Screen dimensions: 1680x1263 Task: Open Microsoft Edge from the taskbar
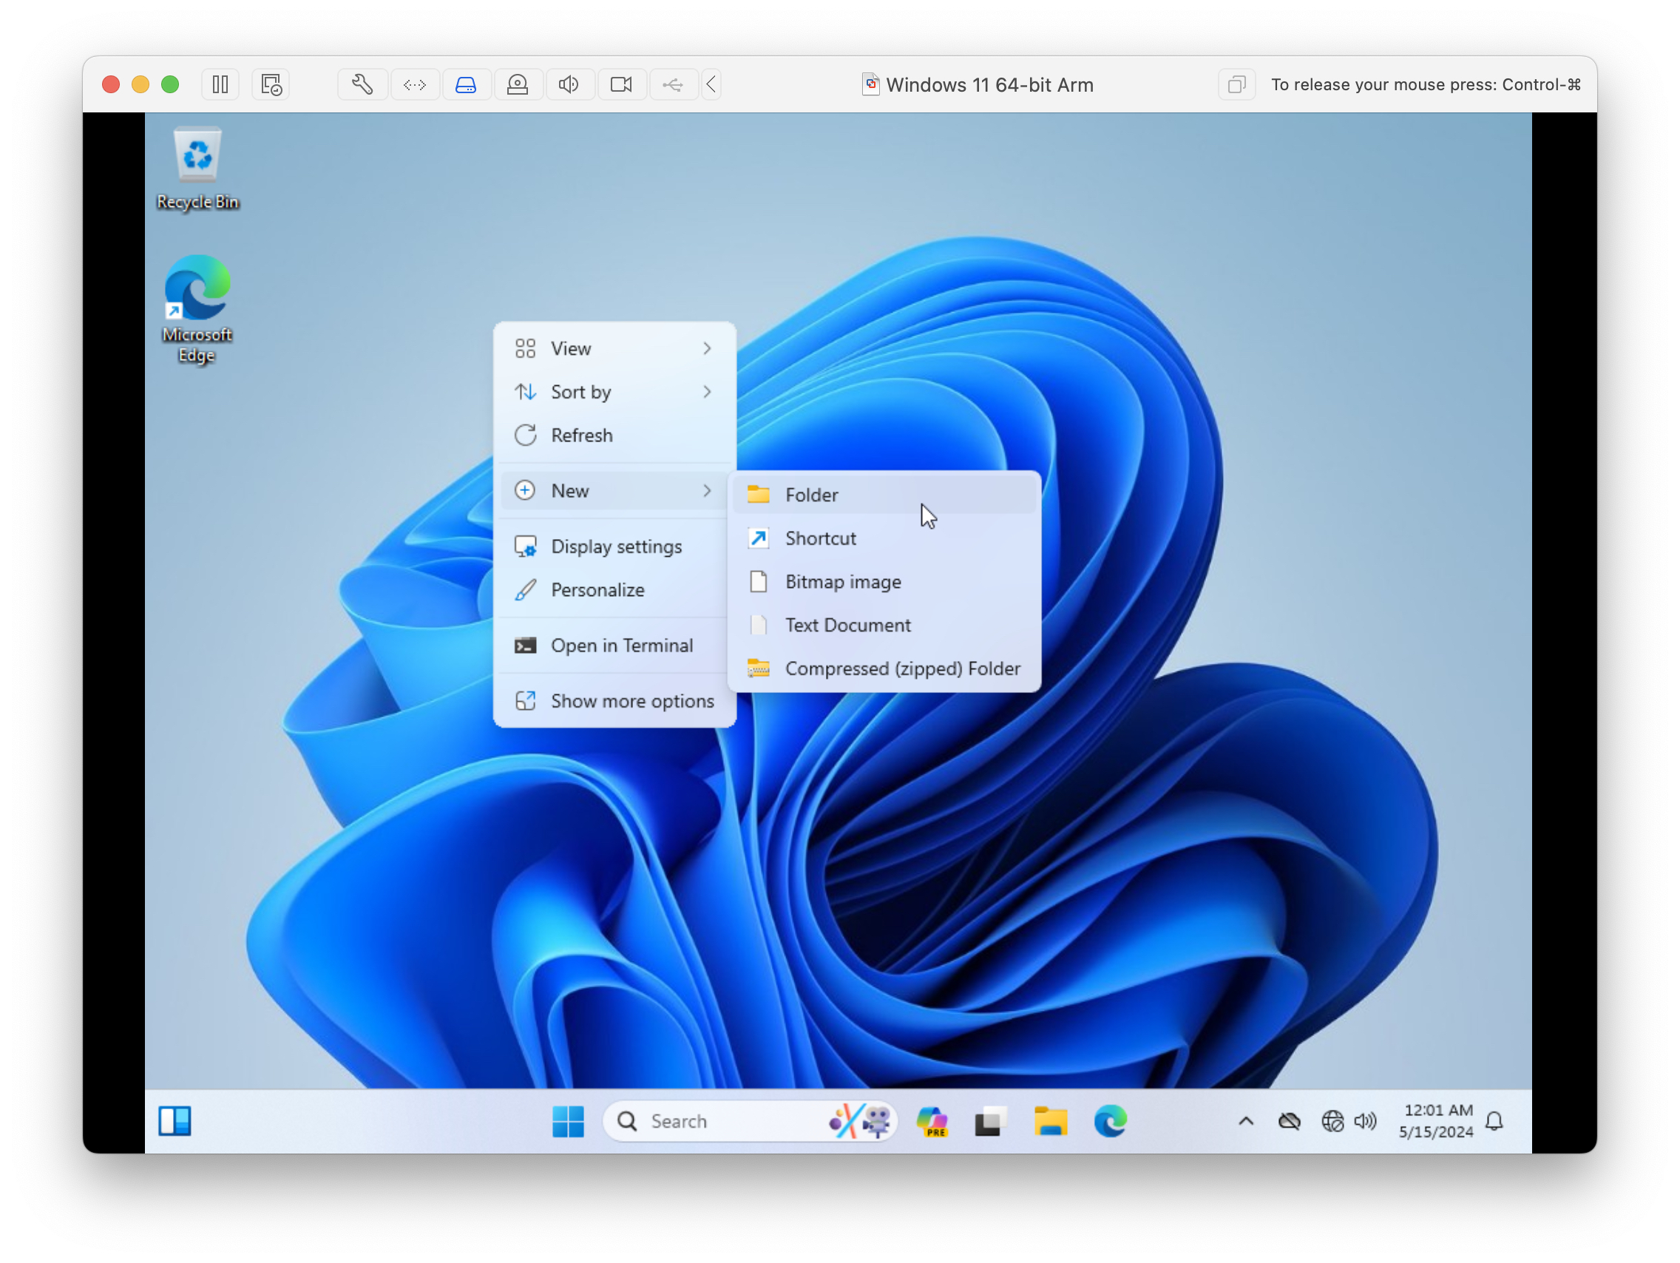point(1111,1122)
